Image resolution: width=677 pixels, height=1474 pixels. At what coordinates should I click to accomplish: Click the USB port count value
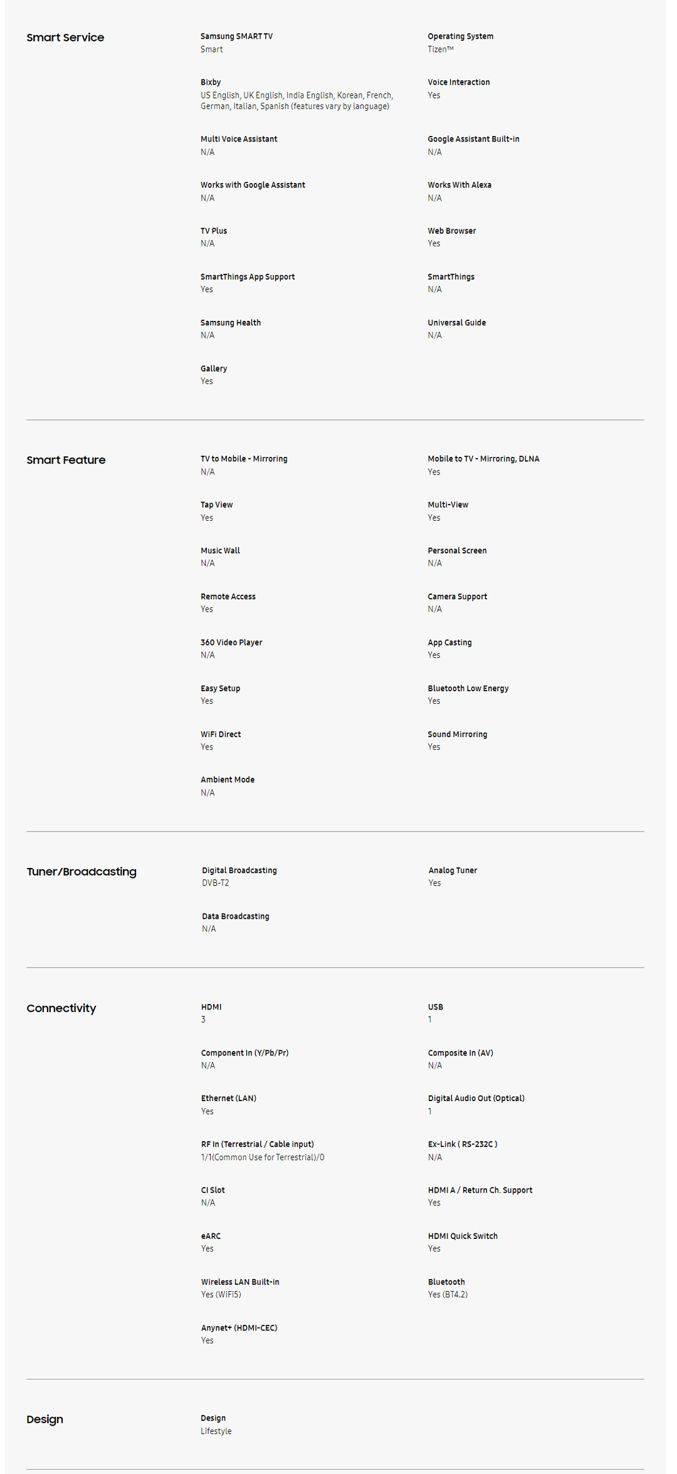coord(430,1020)
